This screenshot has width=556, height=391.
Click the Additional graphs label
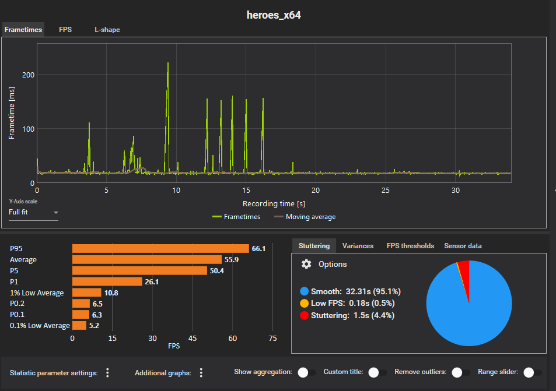click(163, 373)
